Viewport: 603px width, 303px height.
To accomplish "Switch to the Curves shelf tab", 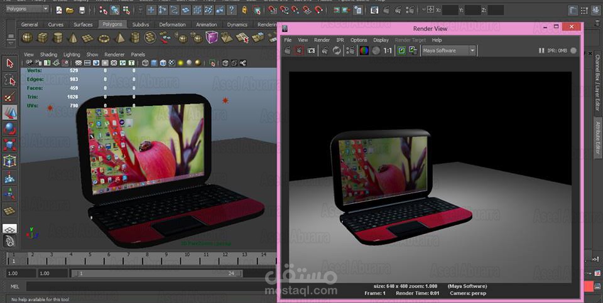I will (x=56, y=24).
